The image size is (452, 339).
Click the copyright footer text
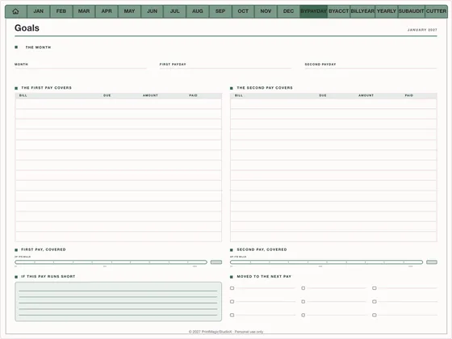coord(226,332)
